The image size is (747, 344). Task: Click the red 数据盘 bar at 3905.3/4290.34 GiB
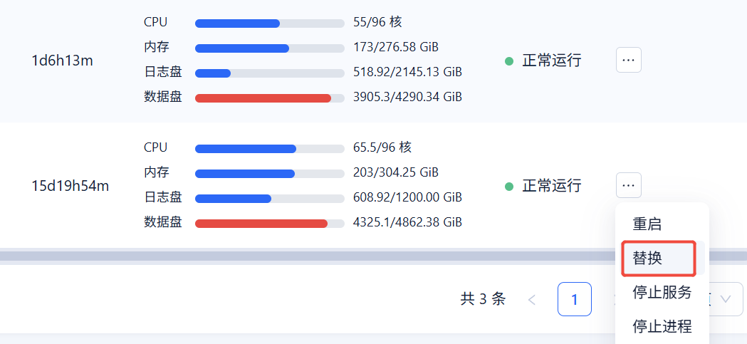(x=269, y=98)
